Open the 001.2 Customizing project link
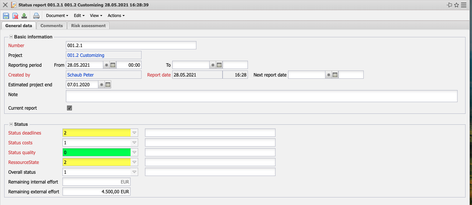 (x=86, y=55)
